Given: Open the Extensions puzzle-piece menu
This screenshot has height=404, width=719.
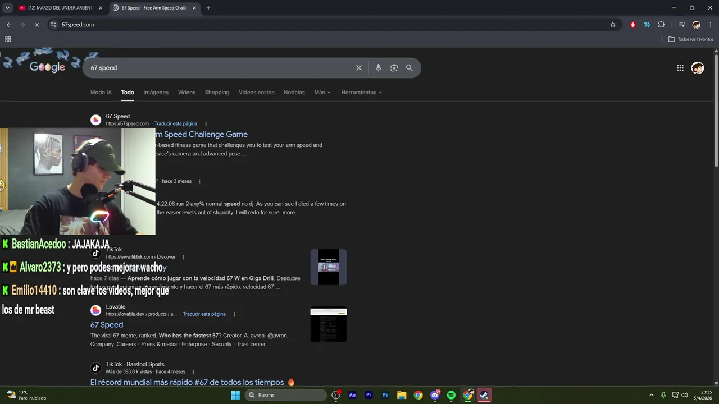Looking at the screenshot, I should (661, 25).
